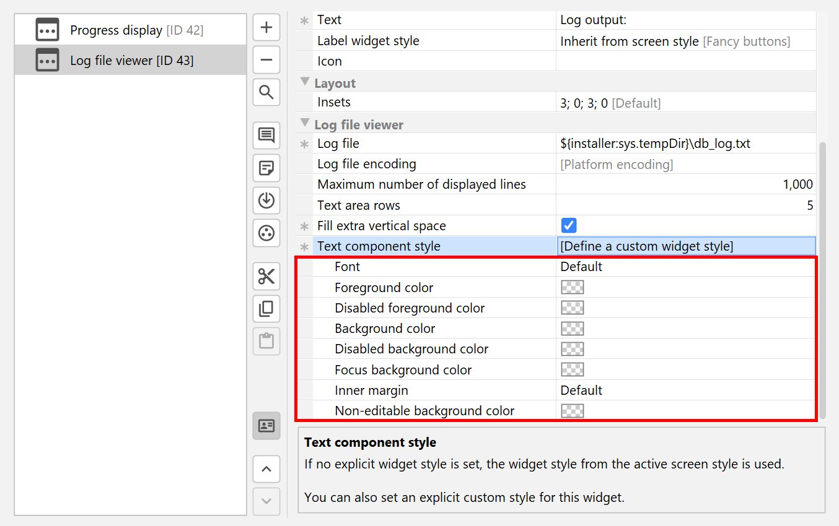
Task: Collapse the Layout section
Action: [305, 82]
